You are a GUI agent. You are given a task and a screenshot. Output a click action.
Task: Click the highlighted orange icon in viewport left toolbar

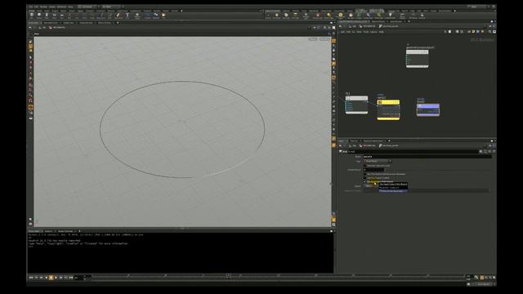tap(31, 107)
